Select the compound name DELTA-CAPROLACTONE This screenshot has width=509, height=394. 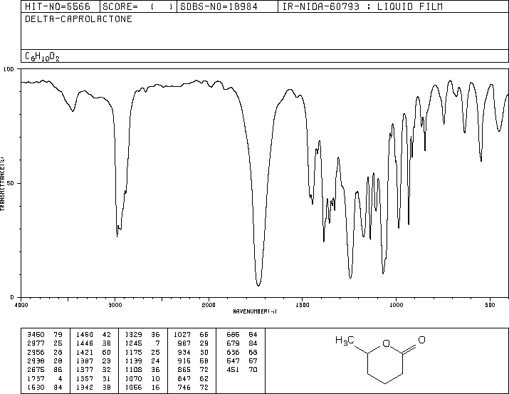78,19
